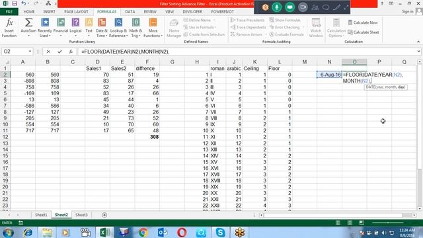Open Text functions menu
Image resolution: width=423 pixels, height=238 pixels.
pos(89,28)
